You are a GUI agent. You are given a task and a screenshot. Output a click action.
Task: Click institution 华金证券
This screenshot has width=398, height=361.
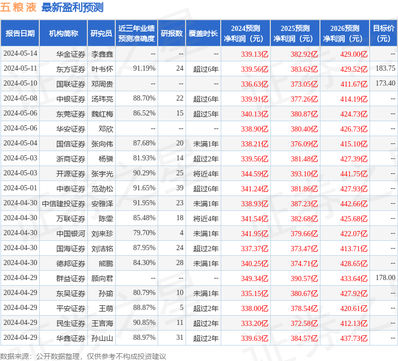pyautogui.click(x=71, y=54)
